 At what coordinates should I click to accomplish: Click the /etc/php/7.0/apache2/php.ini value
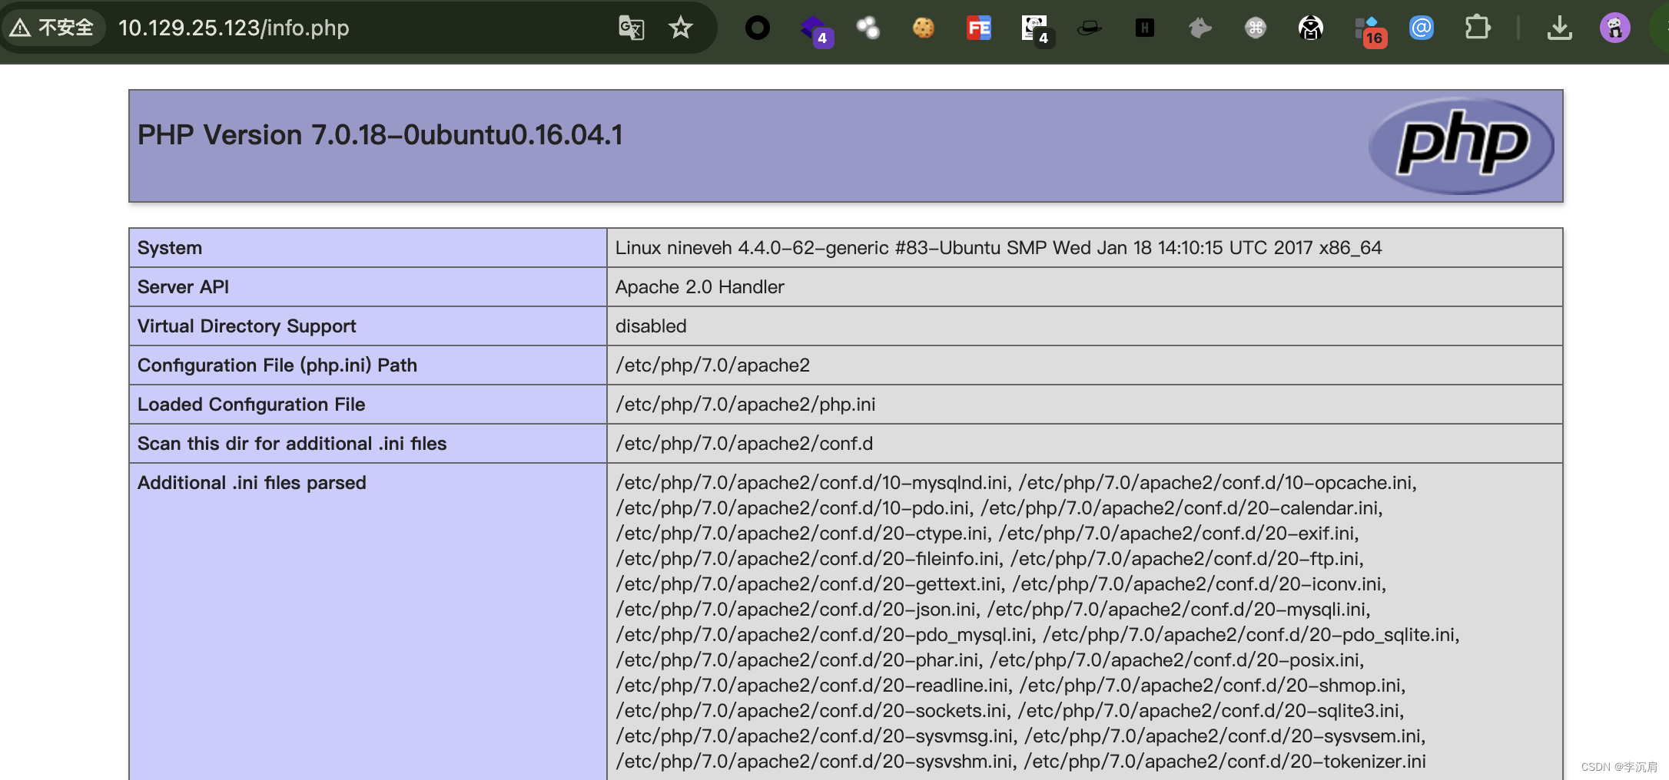pos(745,405)
